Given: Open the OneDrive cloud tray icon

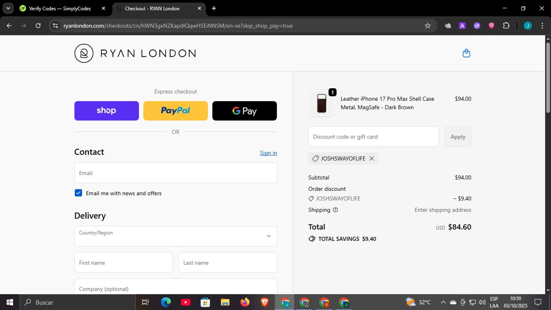Looking at the screenshot, I should pyautogui.click(x=453, y=302).
